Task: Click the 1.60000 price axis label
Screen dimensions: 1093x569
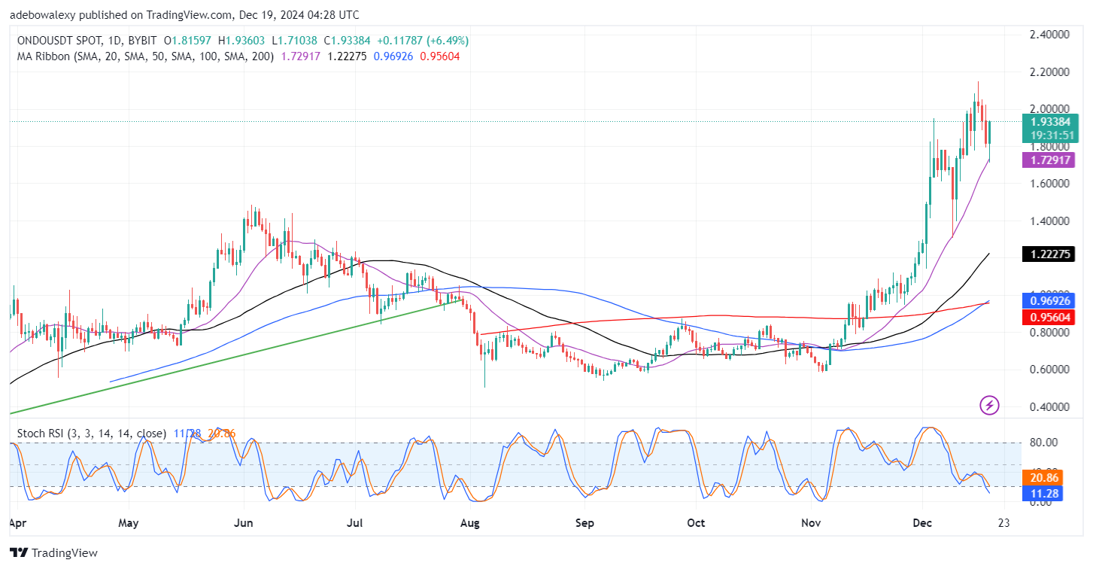Action: click(1049, 184)
